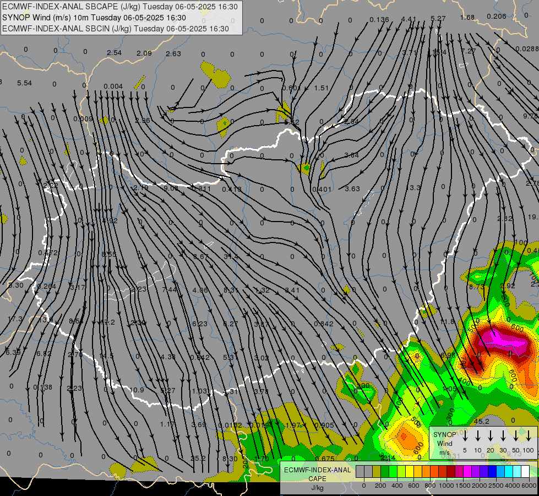Select the dark green CAPE legend swatch
Viewport: 539px width, 496px height.
coord(385,471)
